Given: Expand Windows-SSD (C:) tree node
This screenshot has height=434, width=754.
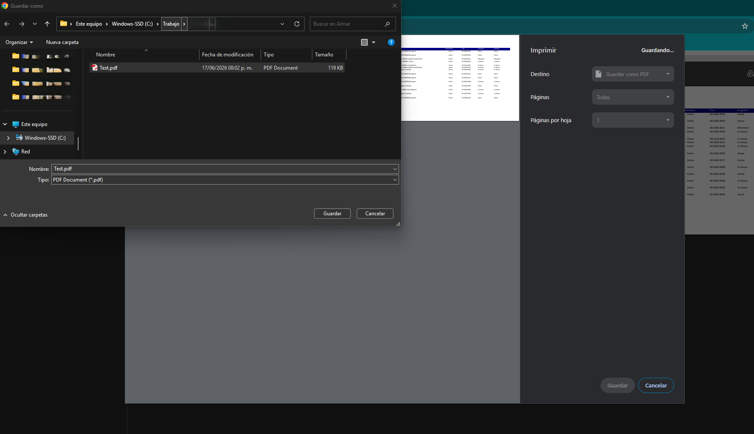Looking at the screenshot, I should (x=8, y=138).
